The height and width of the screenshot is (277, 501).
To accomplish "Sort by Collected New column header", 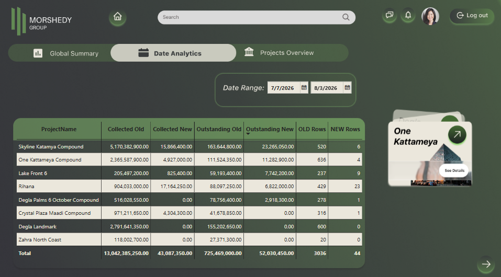I will 172,129.
